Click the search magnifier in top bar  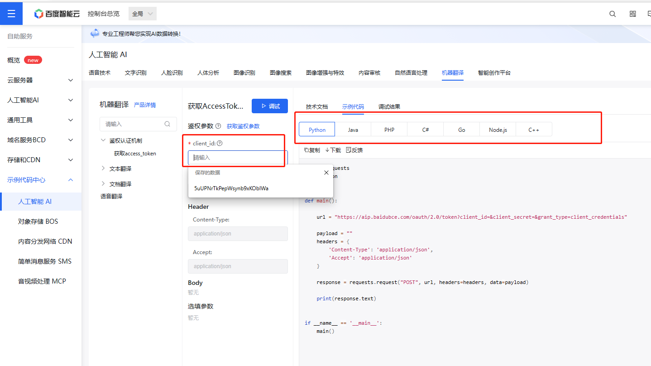(x=613, y=14)
